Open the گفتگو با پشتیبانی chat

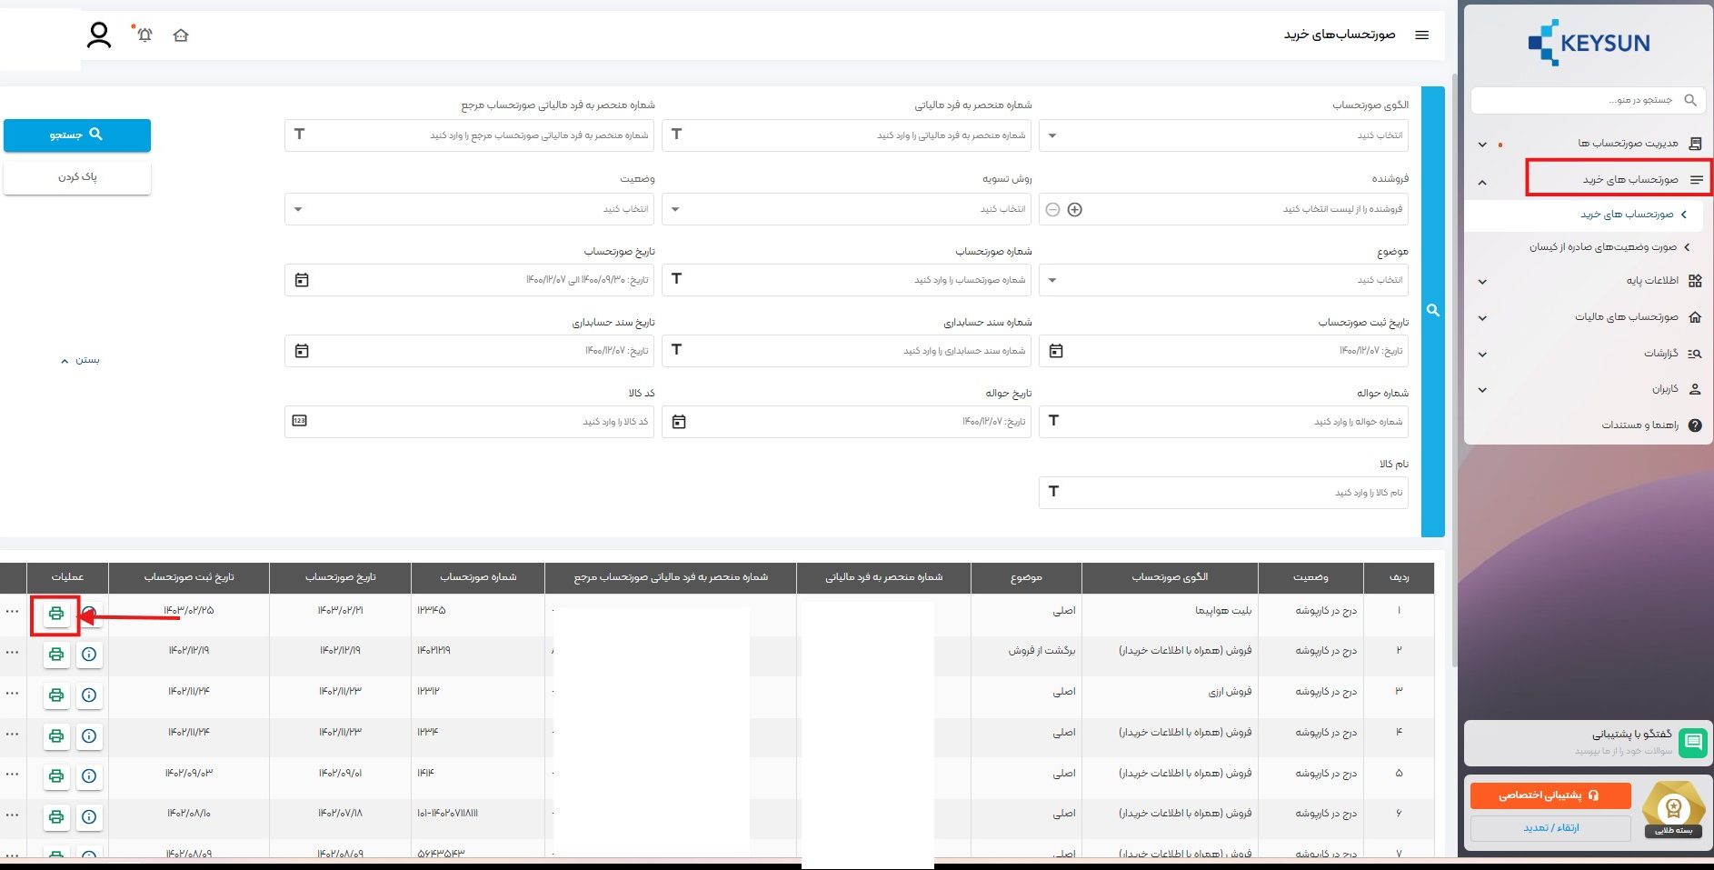point(1588,742)
